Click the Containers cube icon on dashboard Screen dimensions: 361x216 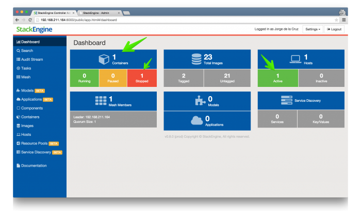[104, 59]
